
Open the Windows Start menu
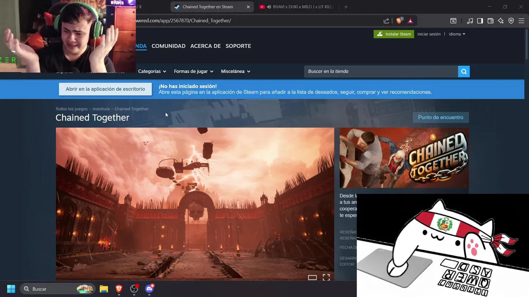click(11, 289)
